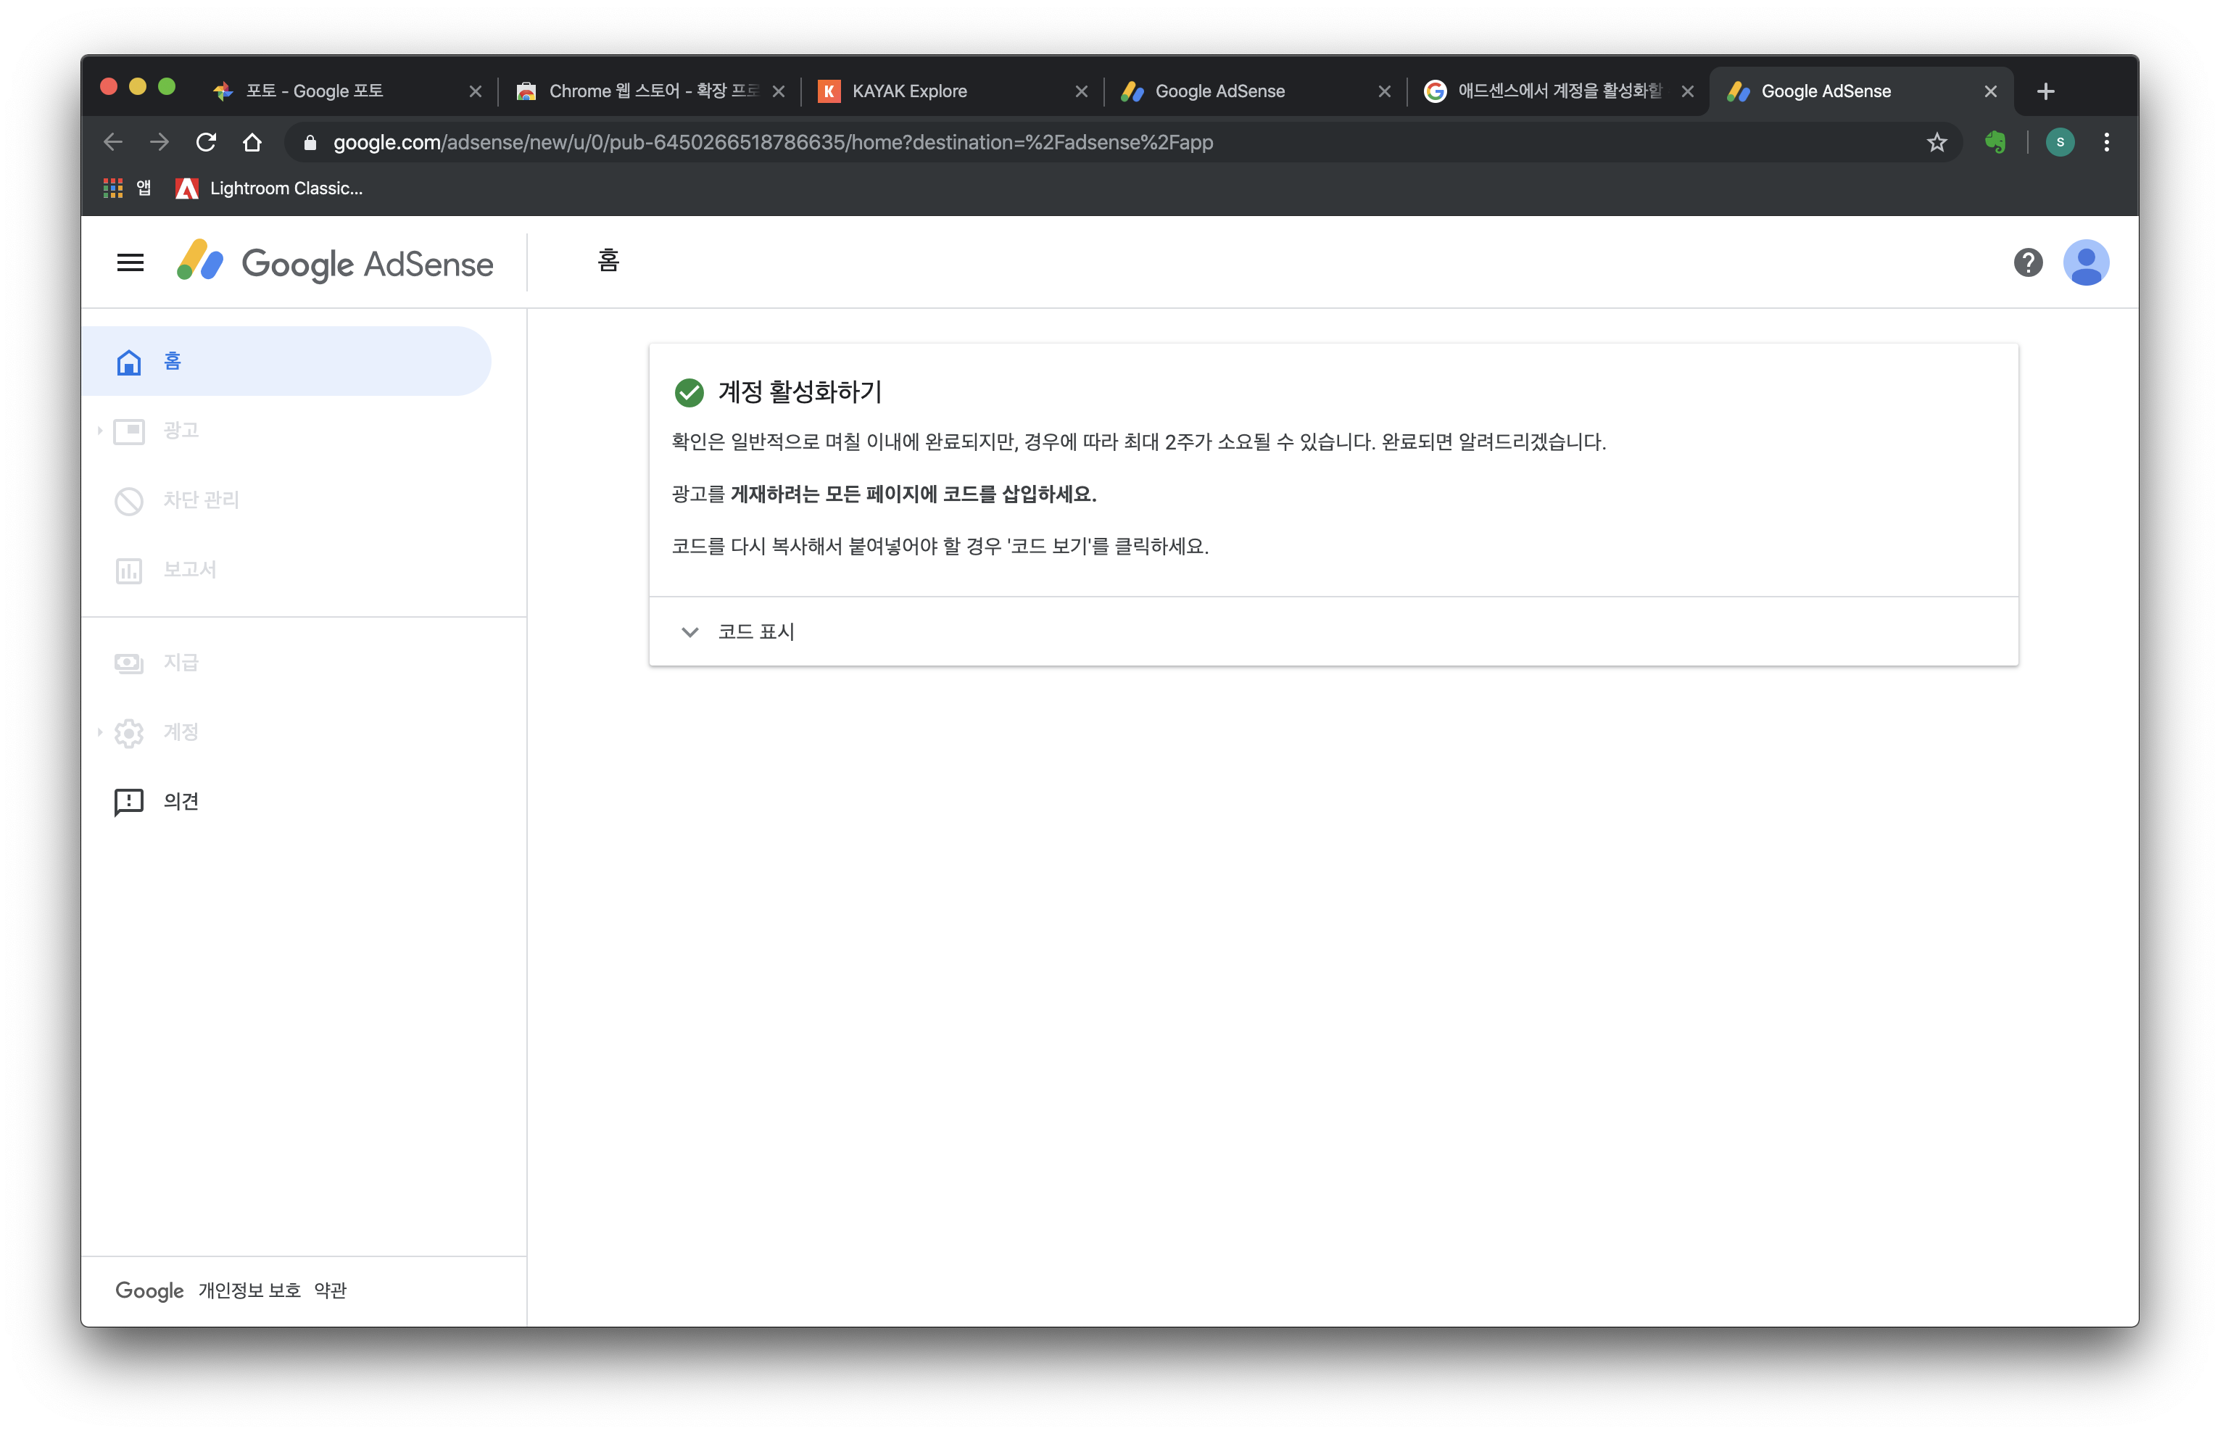Open the Chrome profile 'S' avatar
The image size is (2220, 1434).
click(2059, 143)
